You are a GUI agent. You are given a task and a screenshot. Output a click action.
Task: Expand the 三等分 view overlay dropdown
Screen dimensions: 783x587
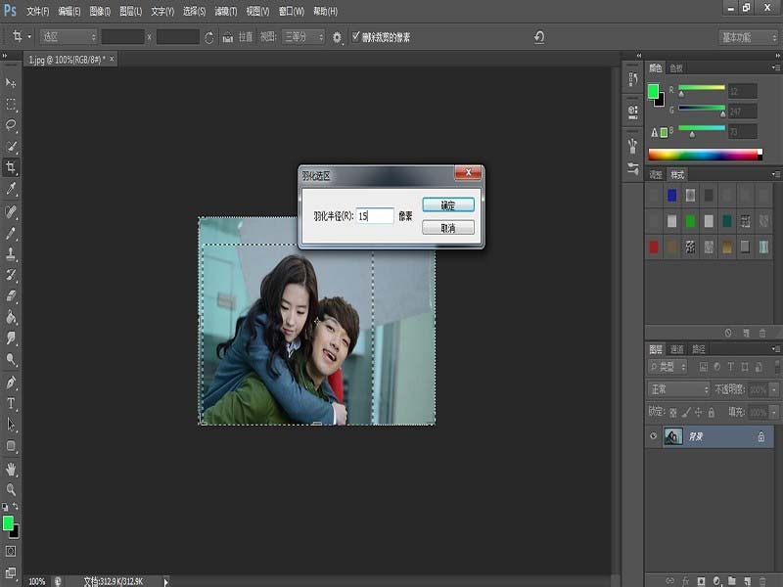pyautogui.click(x=302, y=37)
